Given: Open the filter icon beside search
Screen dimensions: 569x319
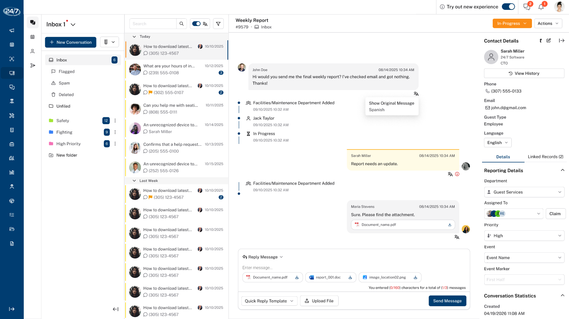Looking at the screenshot, I should pos(218,24).
